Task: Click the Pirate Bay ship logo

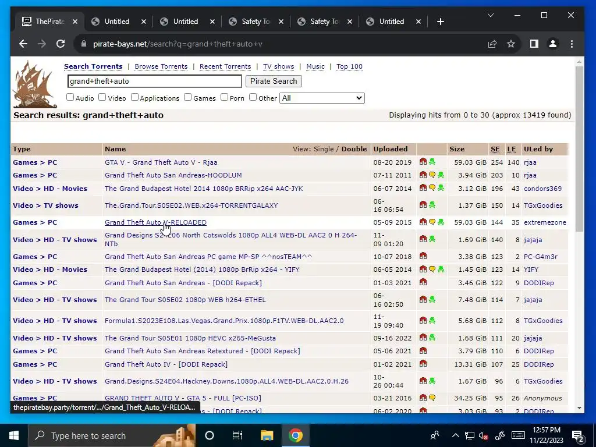Action: pos(34,85)
